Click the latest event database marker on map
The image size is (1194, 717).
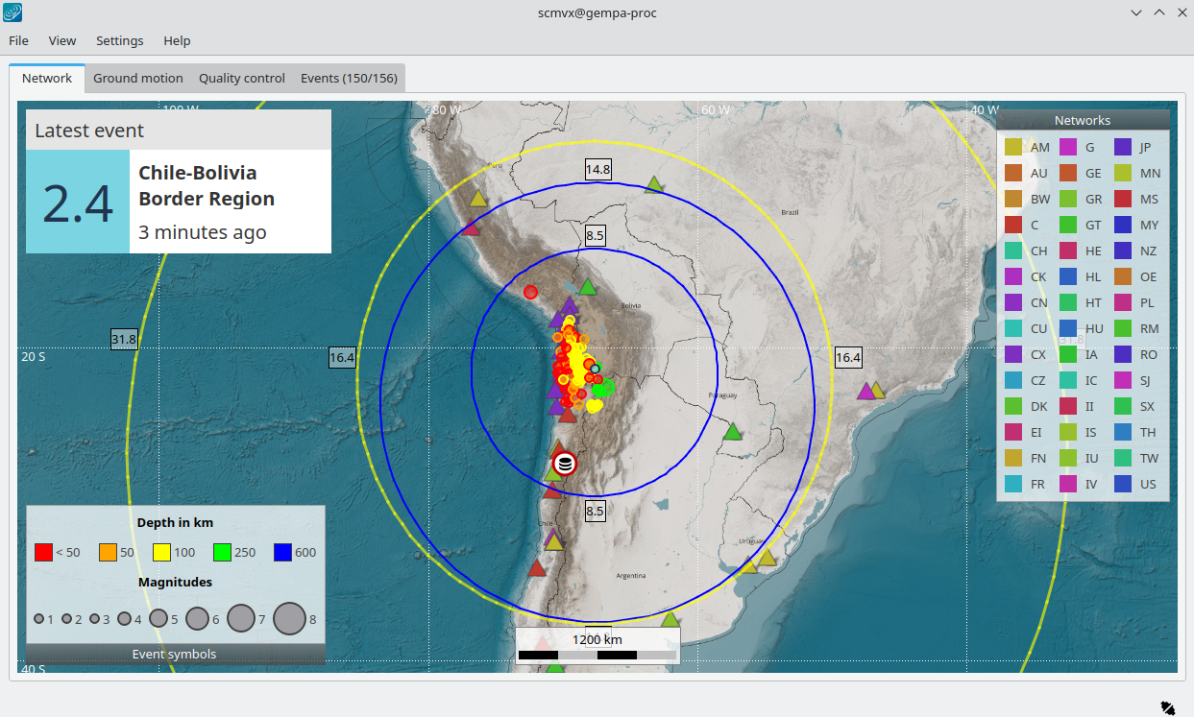click(565, 465)
